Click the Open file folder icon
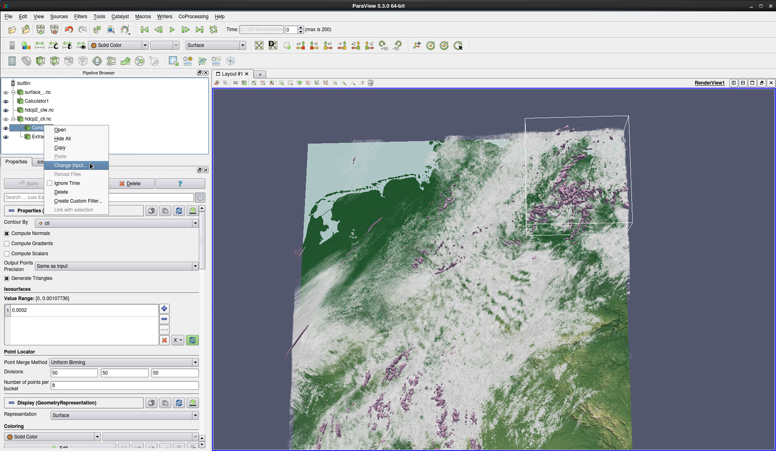776x451 pixels. coord(12,30)
